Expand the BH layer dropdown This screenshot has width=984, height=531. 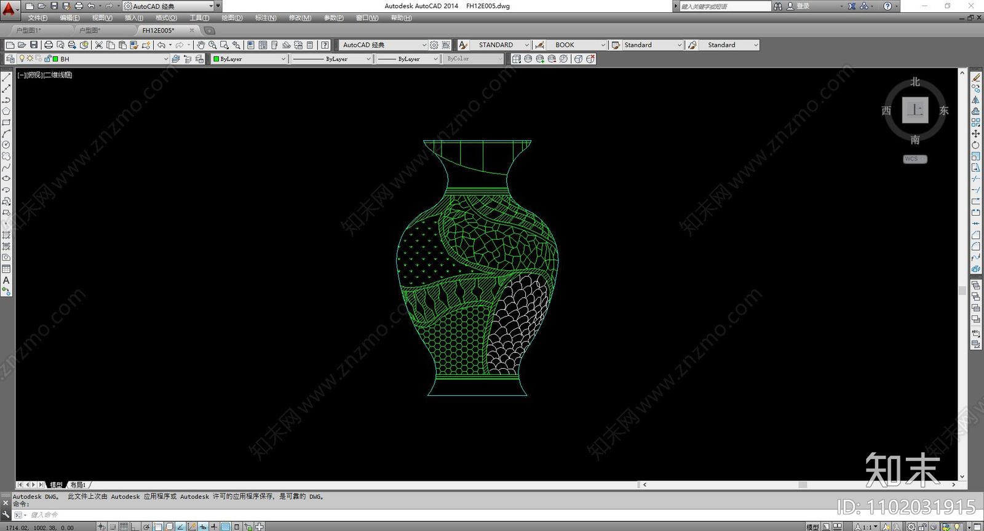[166, 59]
